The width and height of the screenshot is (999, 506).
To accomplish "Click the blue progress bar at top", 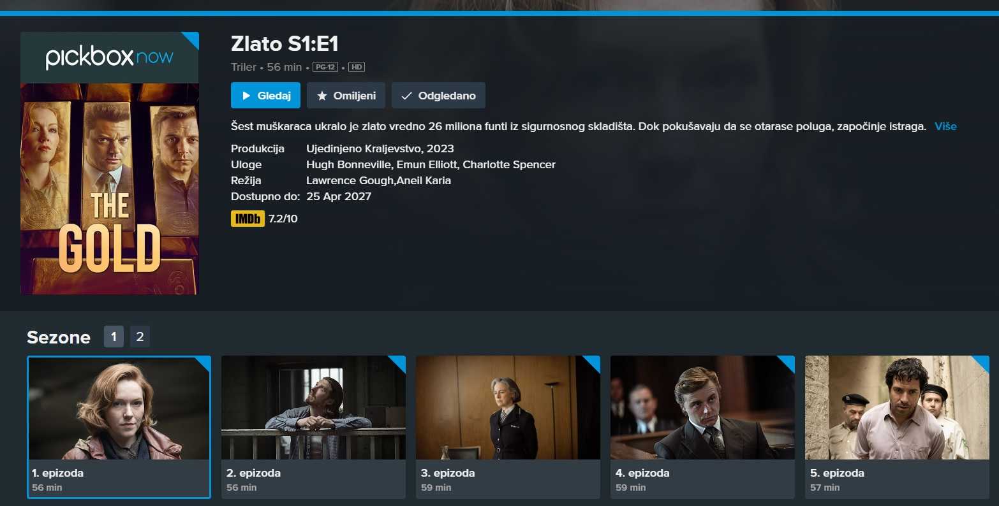I will [x=500, y=13].
